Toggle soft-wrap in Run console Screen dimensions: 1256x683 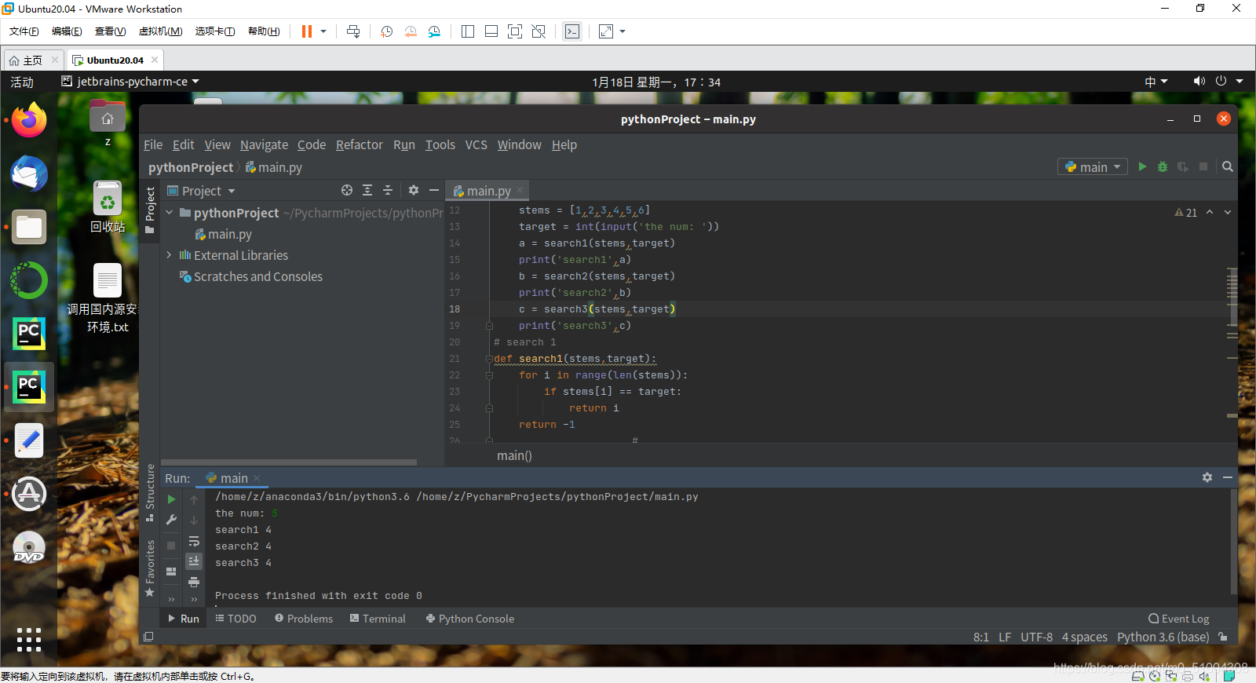click(194, 542)
